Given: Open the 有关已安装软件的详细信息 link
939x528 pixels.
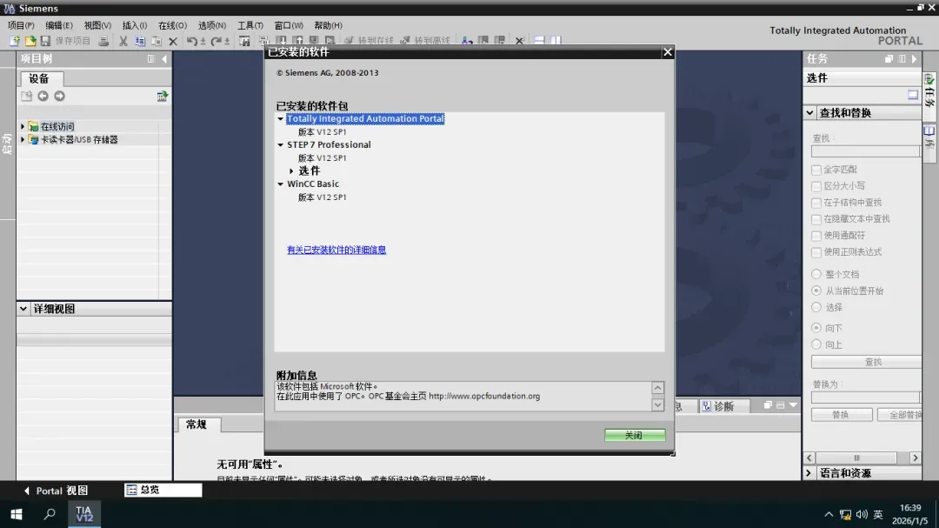Looking at the screenshot, I should coord(336,250).
